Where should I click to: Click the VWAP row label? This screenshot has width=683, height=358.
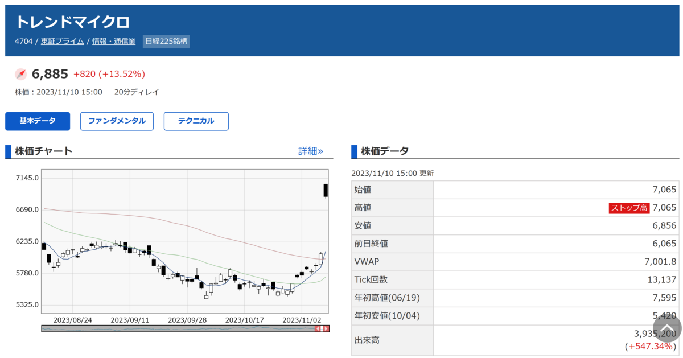(x=367, y=262)
